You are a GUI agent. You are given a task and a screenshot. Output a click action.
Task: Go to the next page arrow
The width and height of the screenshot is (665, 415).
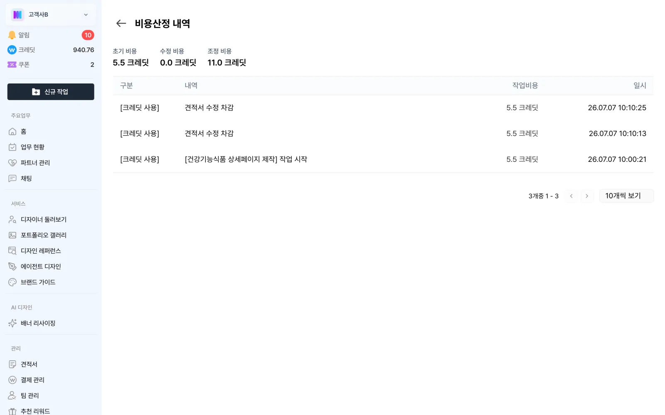[587, 196]
